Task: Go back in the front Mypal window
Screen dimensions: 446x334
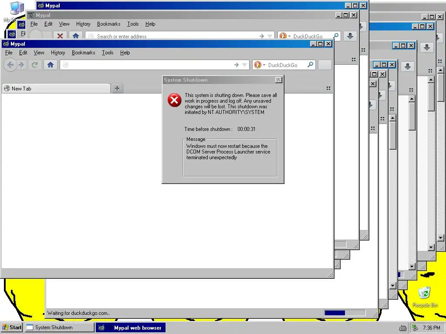Action: (10, 65)
